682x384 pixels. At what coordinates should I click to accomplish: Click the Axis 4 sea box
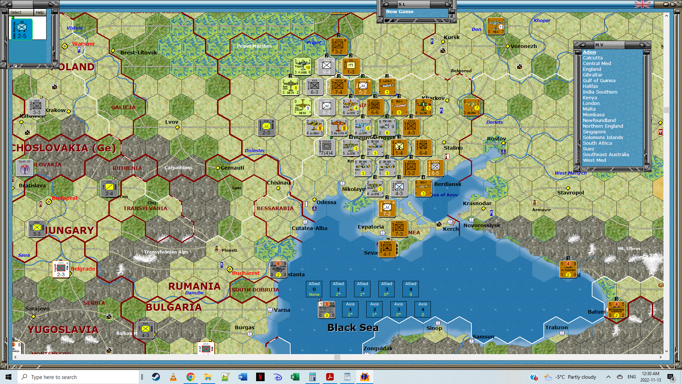click(422, 309)
